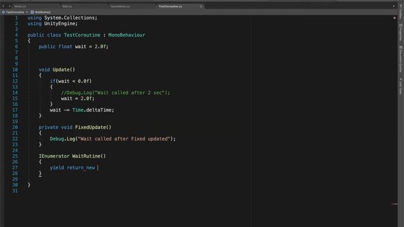Click the 'wait = 2.0f;' assignment inside if
The width and height of the screenshot is (404, 227).
click(78, 98)
